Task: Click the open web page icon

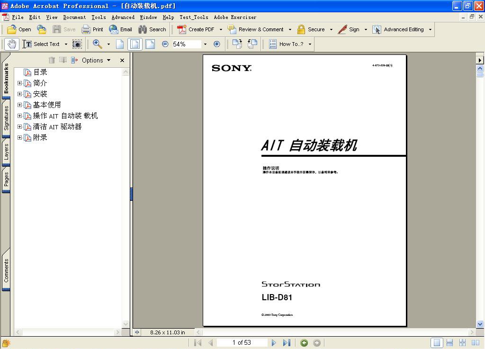Action: 42,29
